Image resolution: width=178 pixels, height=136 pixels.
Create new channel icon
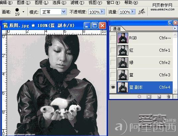pos(159,97)
